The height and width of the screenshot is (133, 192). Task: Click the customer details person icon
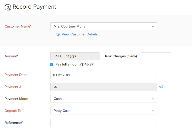[58, 34]
